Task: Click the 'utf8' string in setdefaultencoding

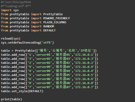Action: [x=47, y=43]
